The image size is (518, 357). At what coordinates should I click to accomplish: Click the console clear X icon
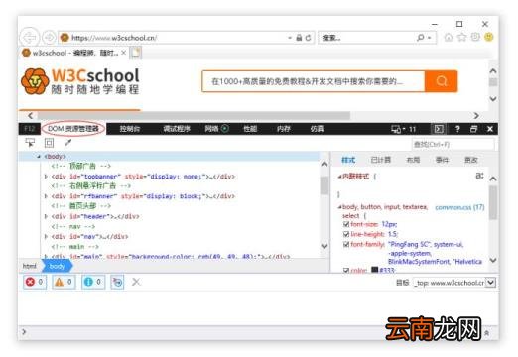click(136, 282)
